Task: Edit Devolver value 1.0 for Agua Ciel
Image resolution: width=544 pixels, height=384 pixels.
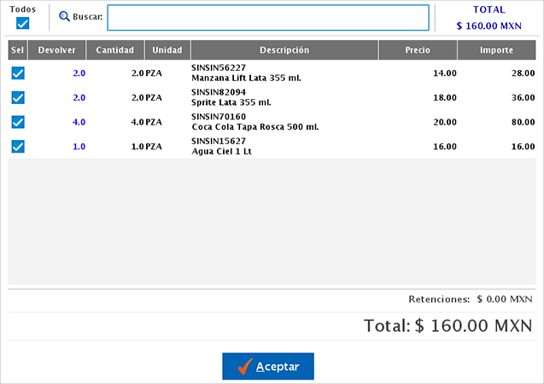Action: coord(79,147)
